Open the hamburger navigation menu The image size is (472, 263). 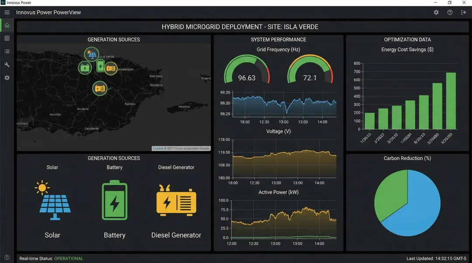(7, 12)
